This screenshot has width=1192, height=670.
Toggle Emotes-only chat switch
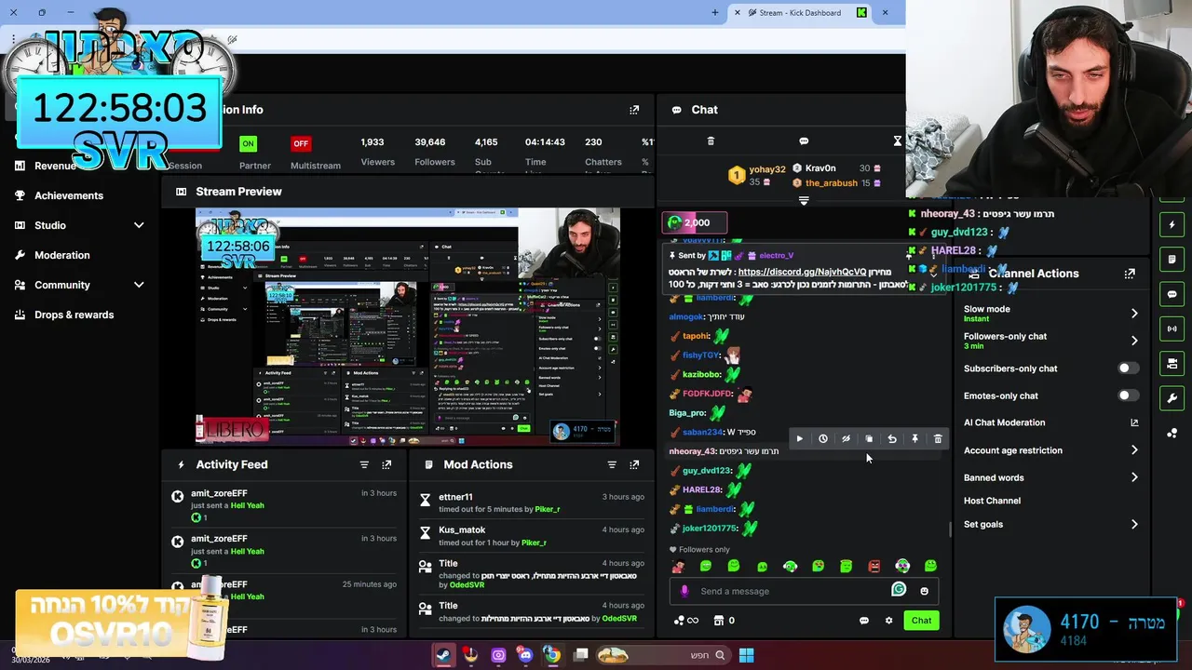(x=1128, y=395)
